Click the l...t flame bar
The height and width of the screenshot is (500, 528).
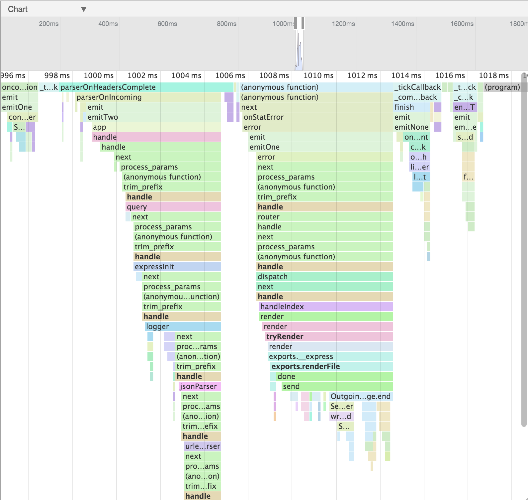[x=421, y=177]
